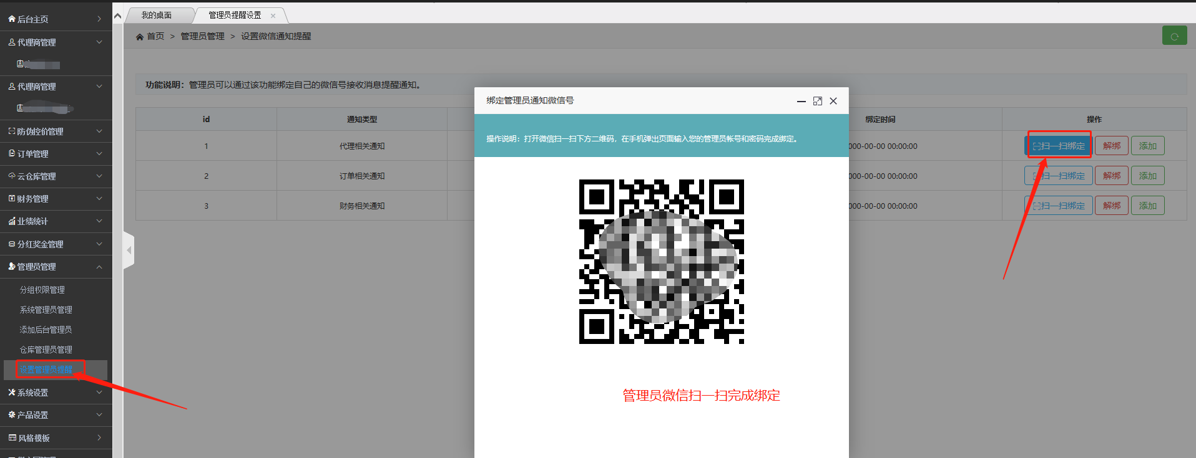Screen dimensions: 1196x458
Task: Click the 订单相关通知 table cell
Action: (x=362, y=176)
